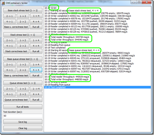The height and width of the screenshot is (135, 154).
Task: Click the OtlContainers tester app icon
Action: pyautogui.click(x=3, y=3)
